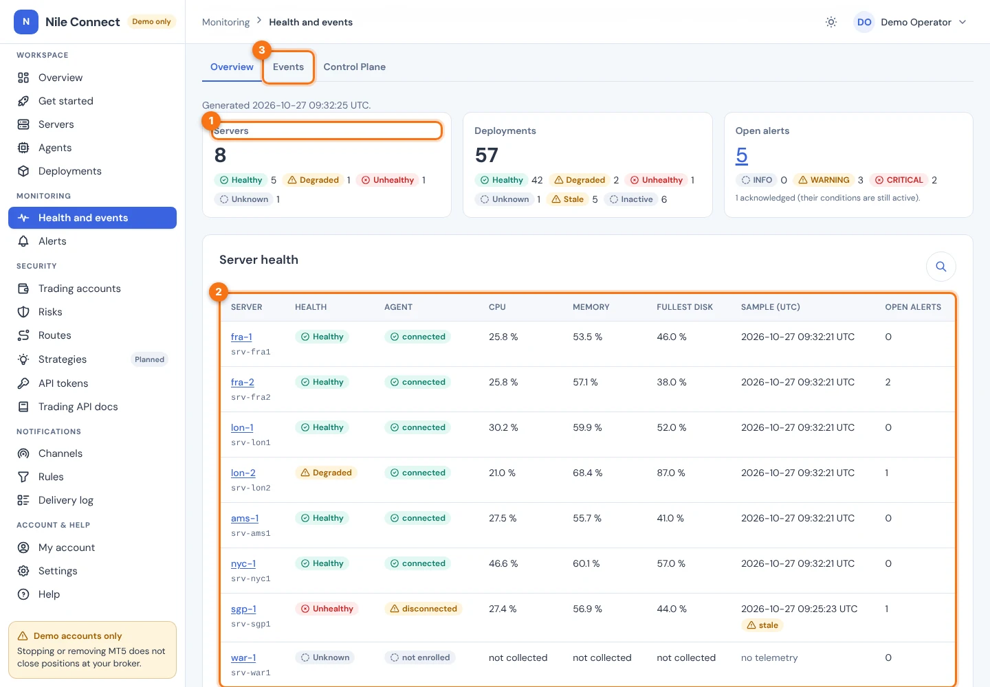Open Overview in the workspace sidebar
This screenshot has width=990, height=687.
92,78
